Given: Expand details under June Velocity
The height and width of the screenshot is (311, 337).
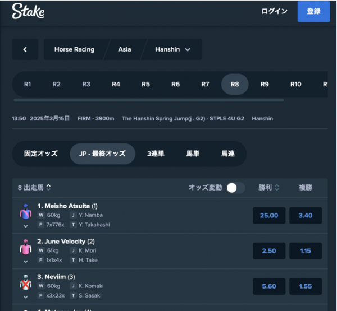Looking at the screenshot, I should 26,262.
